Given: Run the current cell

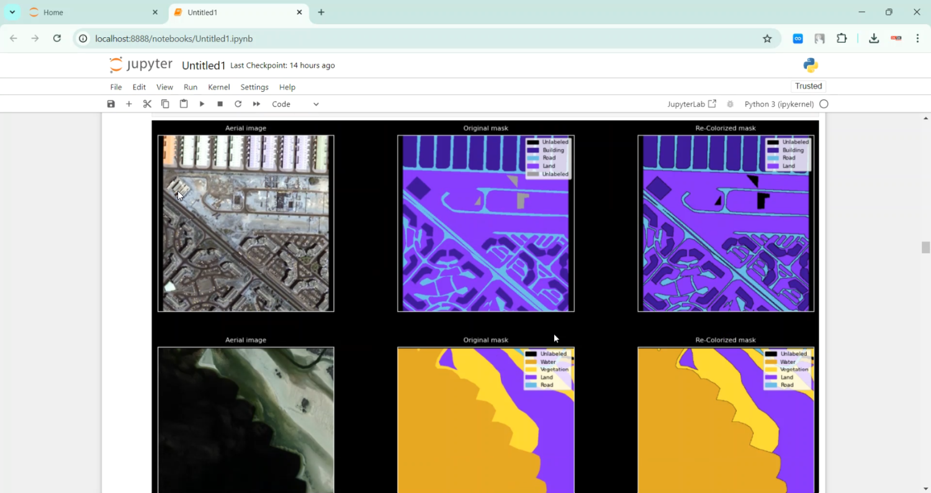Looking at the screenshot, I should 202,104.
